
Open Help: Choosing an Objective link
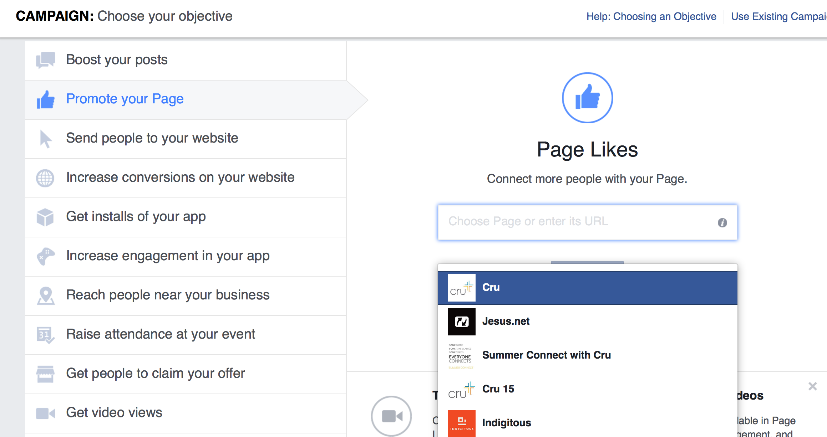coord(651,16)
